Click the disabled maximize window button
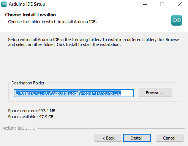The width and height of the screenshot is (188, 146). [x=162, y=4]
